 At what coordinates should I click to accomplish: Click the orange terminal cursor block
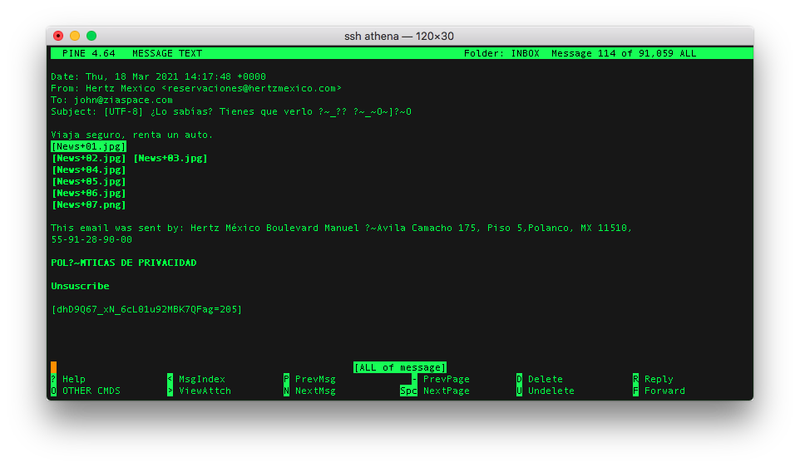[x=54, y=367]
